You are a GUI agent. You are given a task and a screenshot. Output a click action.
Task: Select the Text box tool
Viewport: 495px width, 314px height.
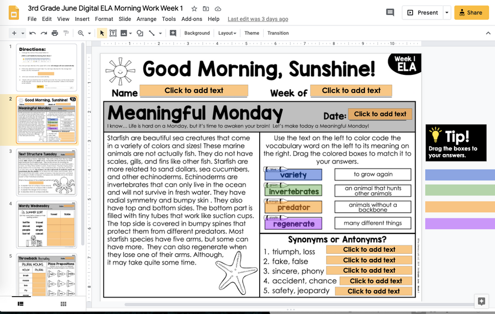[x=113, y=33]
